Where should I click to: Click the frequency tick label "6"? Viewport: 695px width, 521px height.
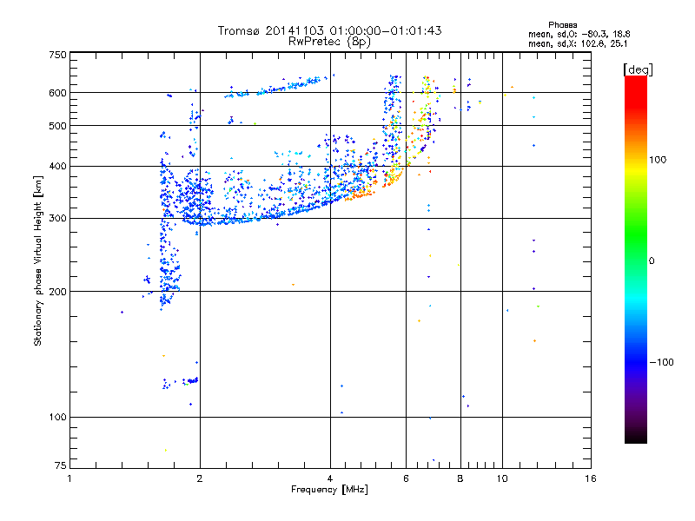tap(406, 478)
